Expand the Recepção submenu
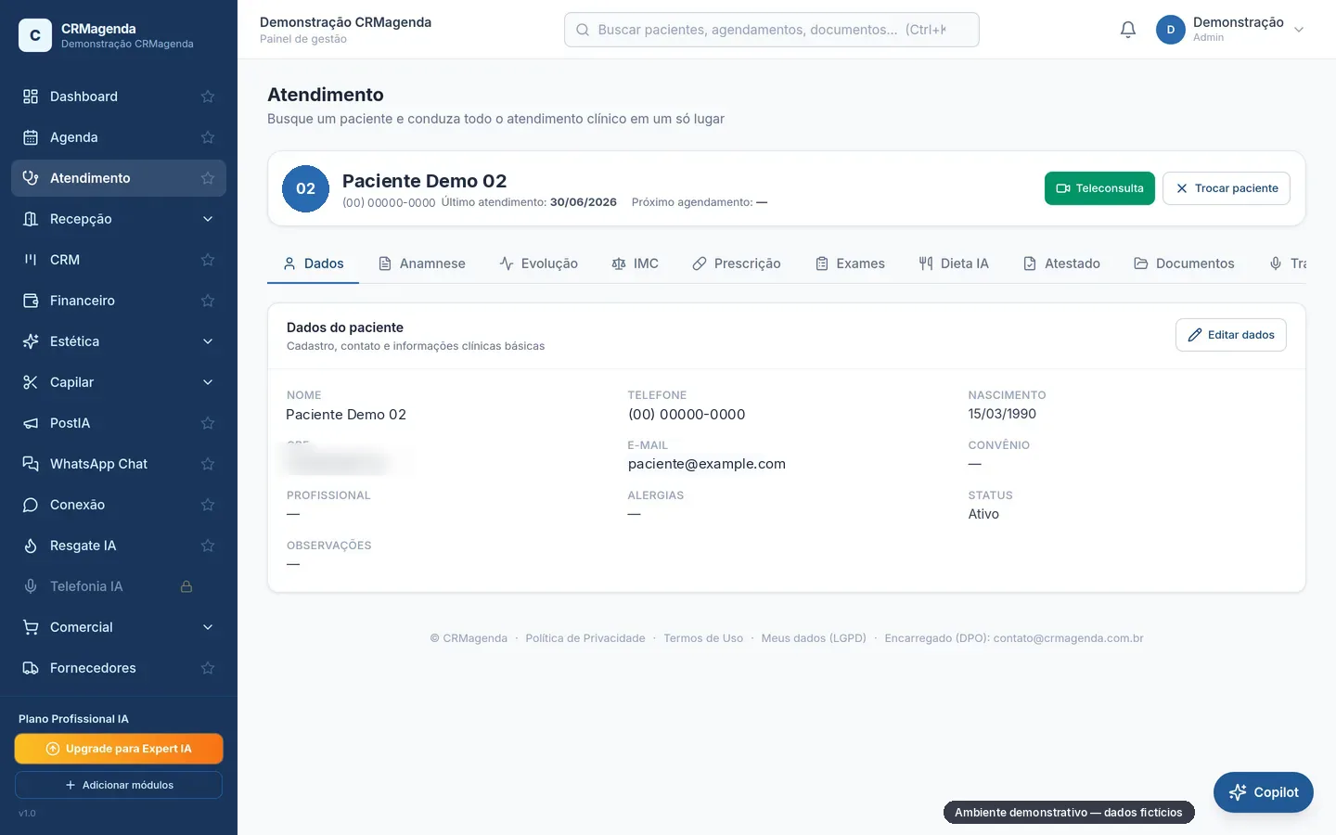 tap(208, 219)
